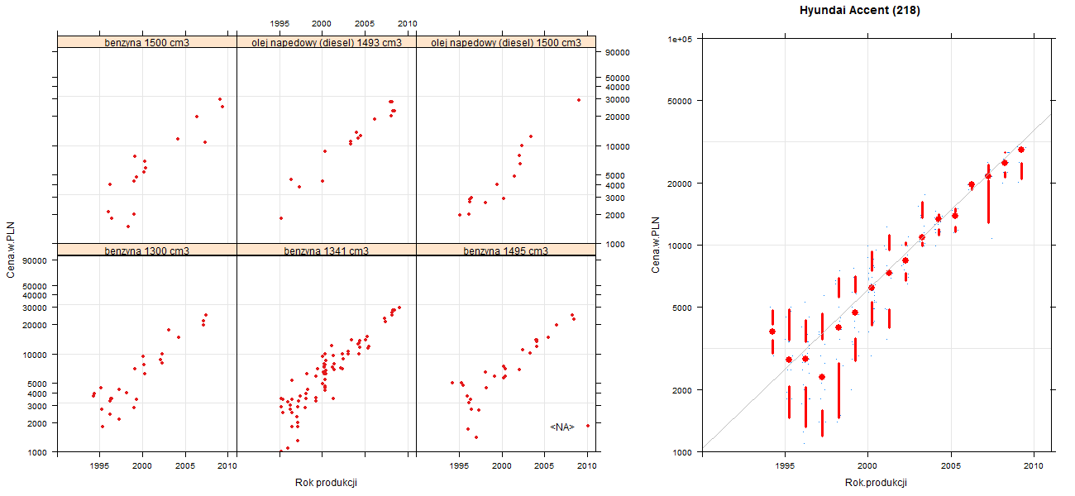Click the isolated 2009 point in diesel 1500 panel

579,100
